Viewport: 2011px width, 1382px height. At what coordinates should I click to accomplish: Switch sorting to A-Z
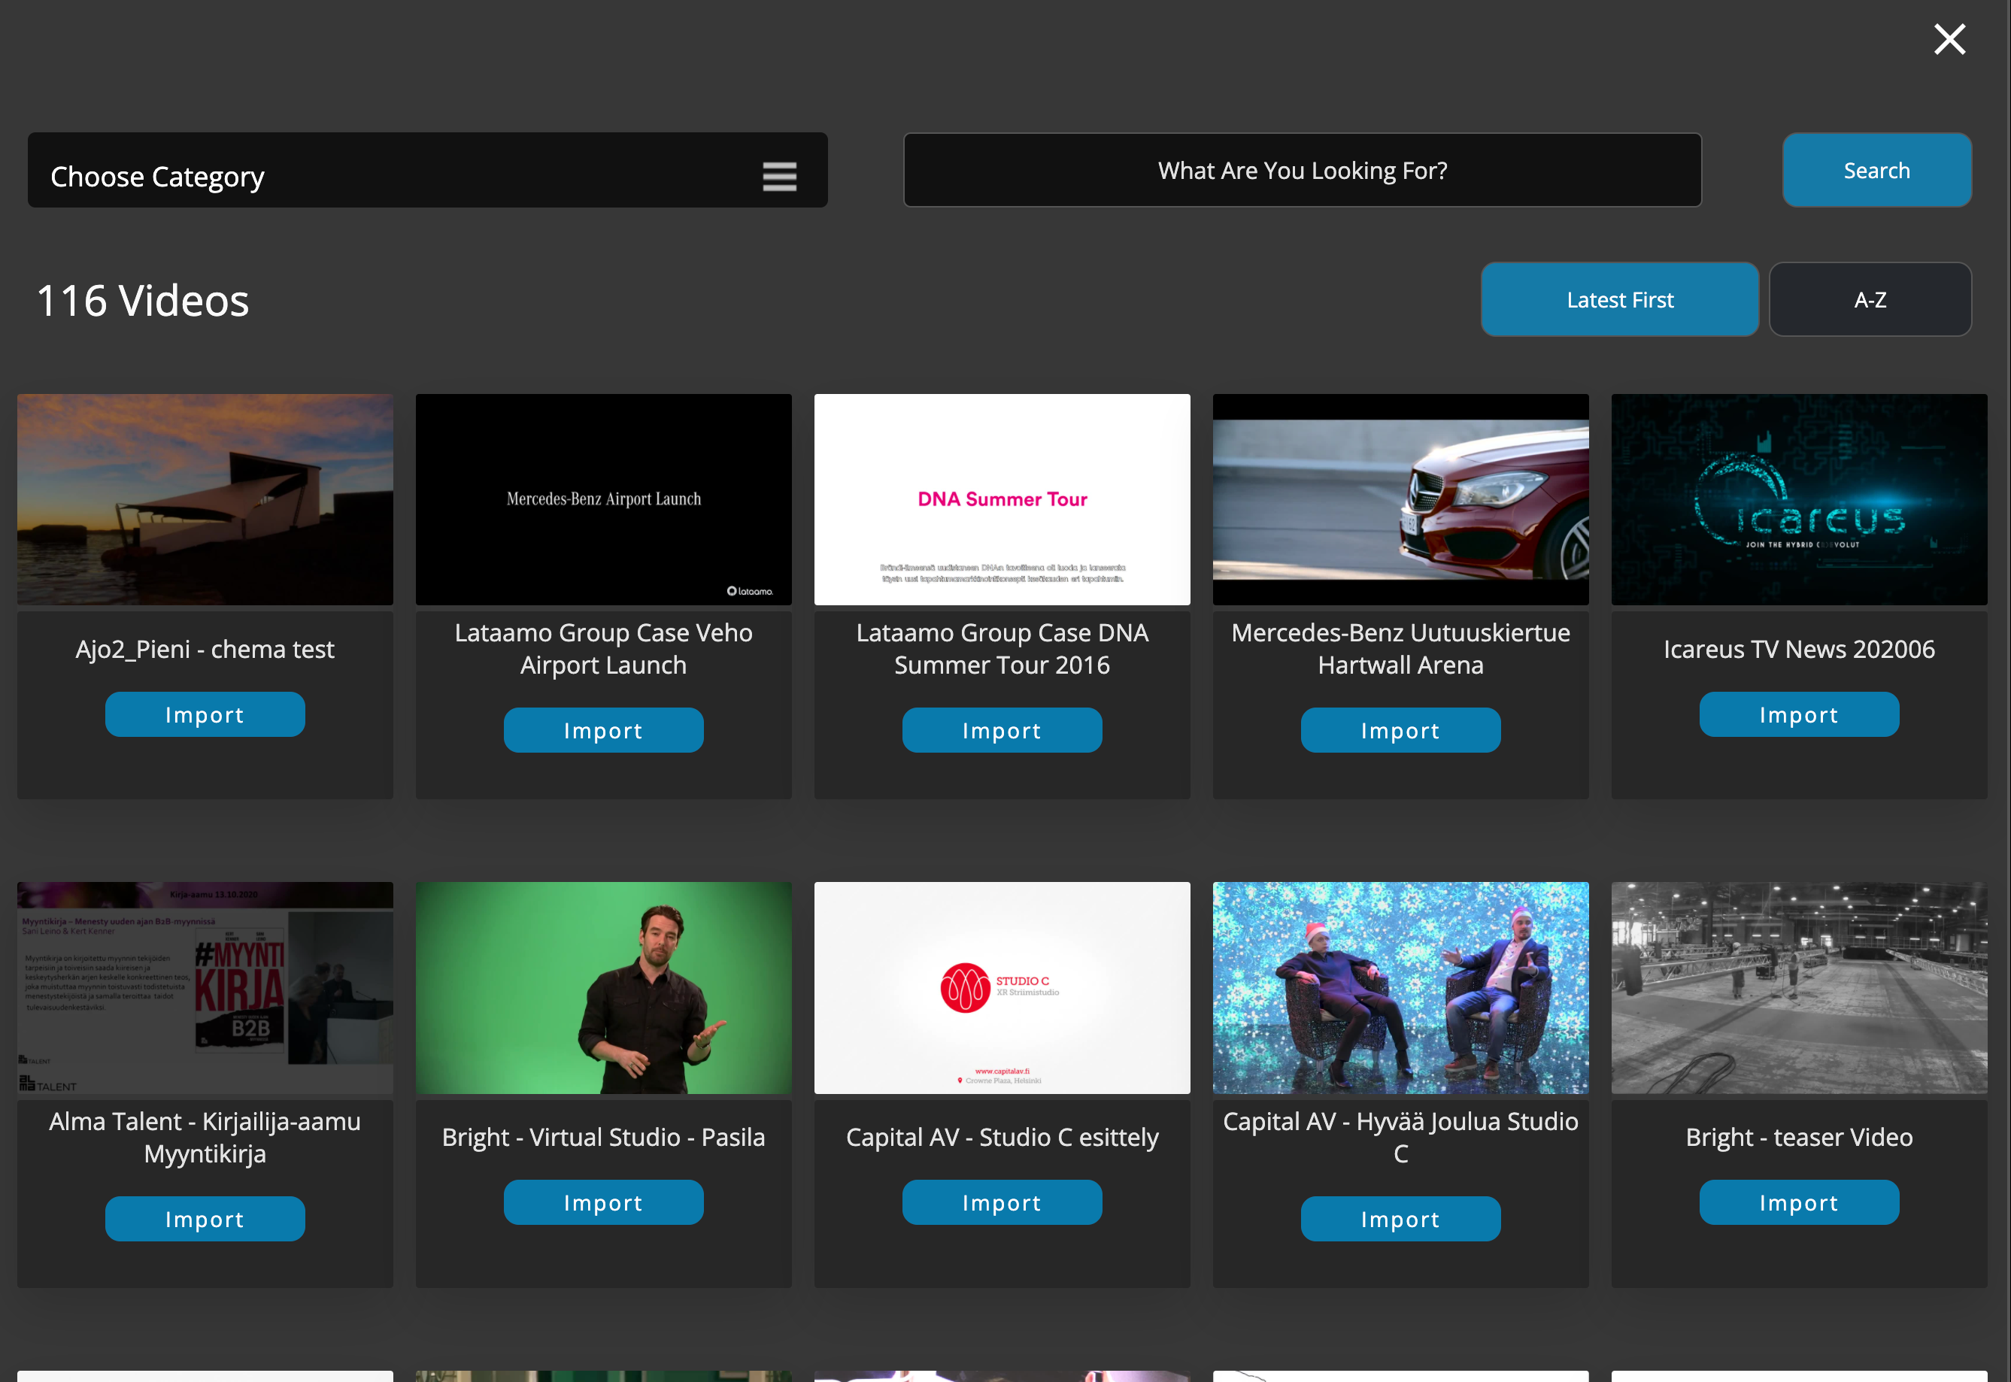1869,299
